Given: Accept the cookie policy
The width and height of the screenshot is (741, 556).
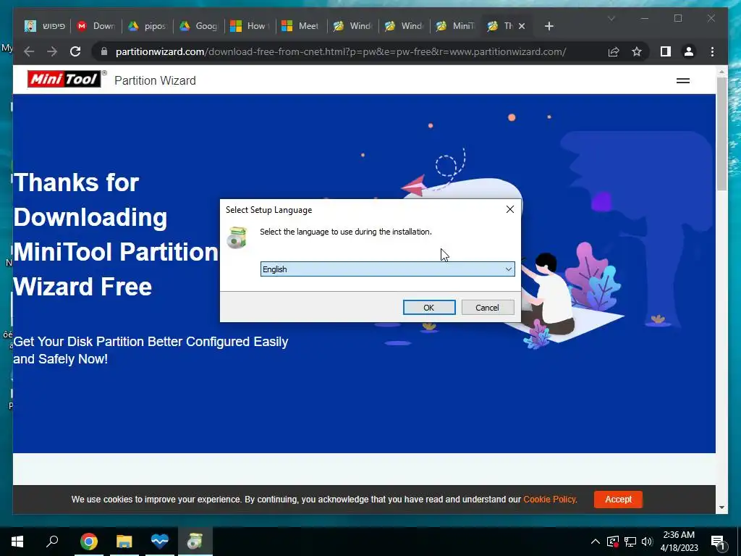Looking at the screenshot, I should click(x=618, y=500).
